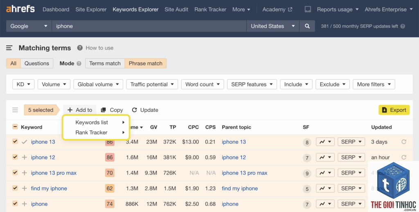This screenshot has height=212, width=419.
Task: Expand the More navigation menu
Action: pos(241,9)
